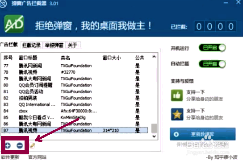Select row 81 QQ会员活动
243x161 pixels.
click(x=75, y=92)
